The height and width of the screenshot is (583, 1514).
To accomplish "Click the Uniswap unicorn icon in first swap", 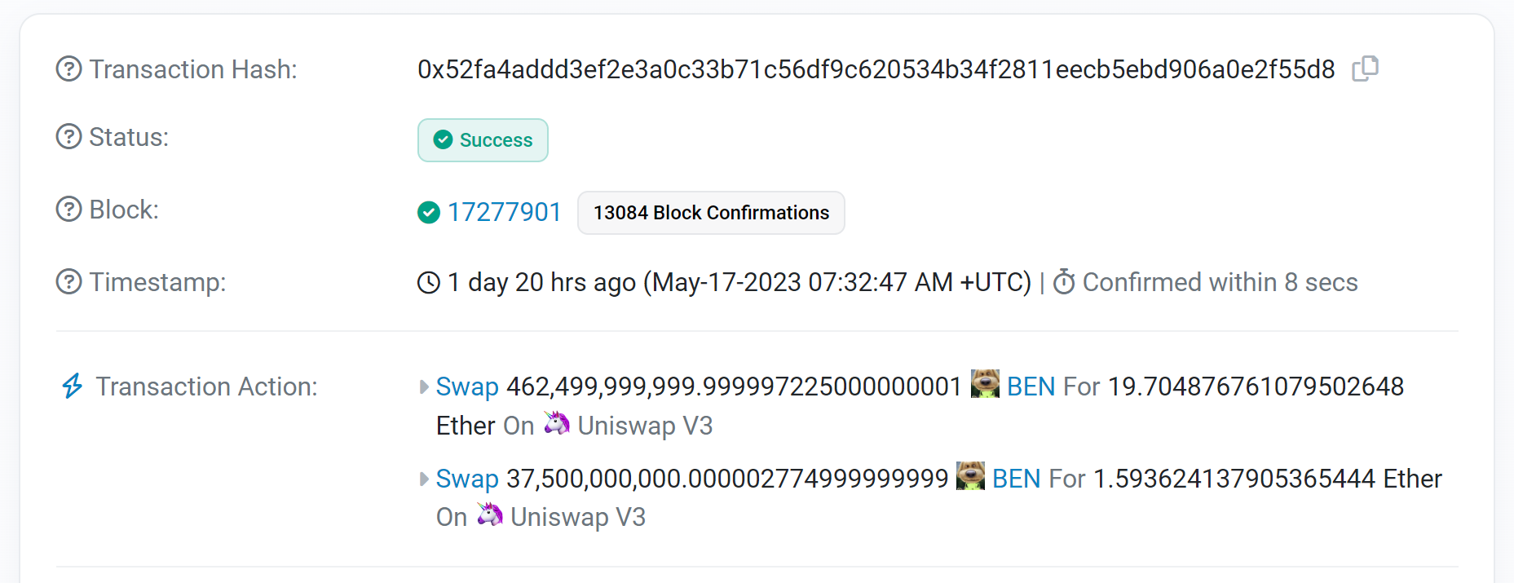I will point(557,423).
